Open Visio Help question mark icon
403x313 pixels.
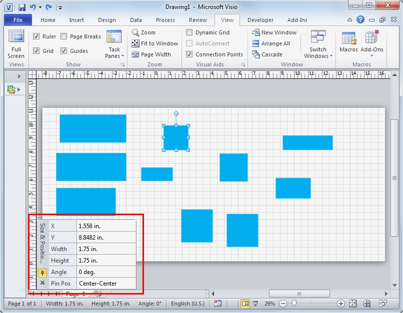coord(360,19)
